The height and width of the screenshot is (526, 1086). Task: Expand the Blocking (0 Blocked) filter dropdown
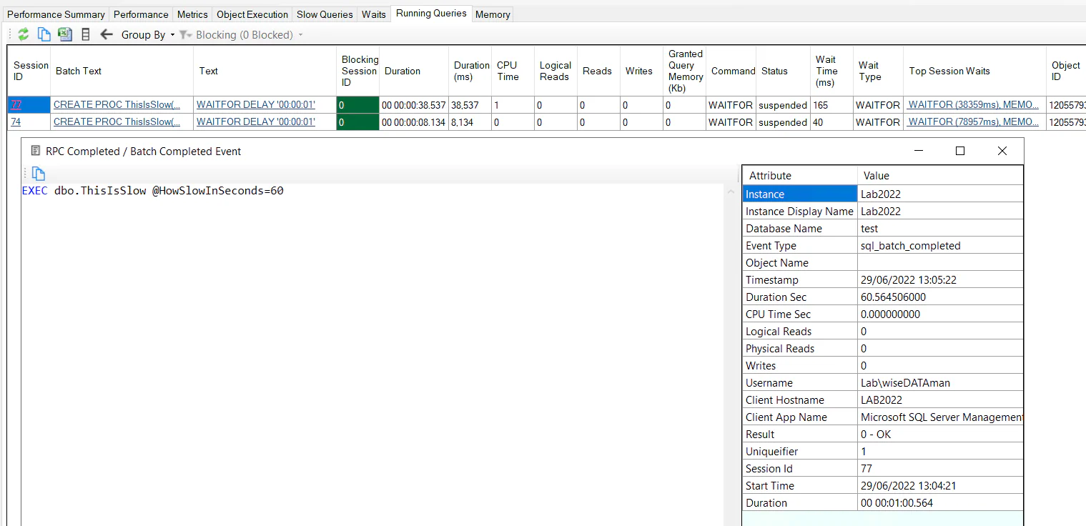point(301,34)
